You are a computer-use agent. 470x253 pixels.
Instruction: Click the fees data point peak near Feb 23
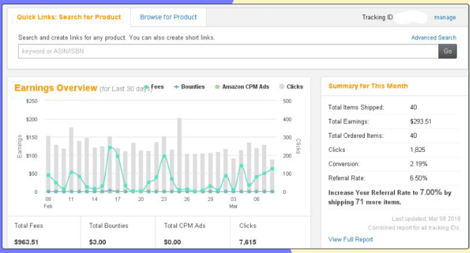(164, 156)
